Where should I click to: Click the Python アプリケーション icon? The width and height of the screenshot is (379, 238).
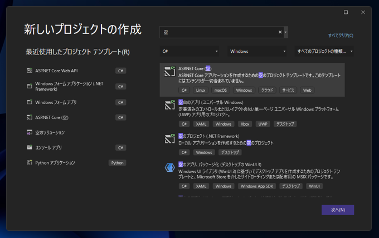(x=30, y=162)
